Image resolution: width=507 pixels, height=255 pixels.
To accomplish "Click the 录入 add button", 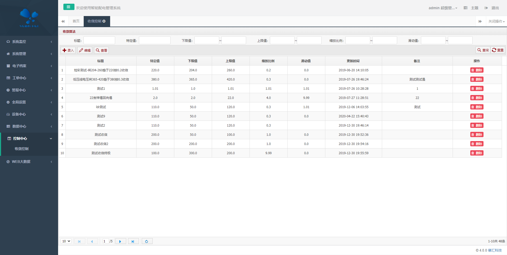I will tap(68, 50).
